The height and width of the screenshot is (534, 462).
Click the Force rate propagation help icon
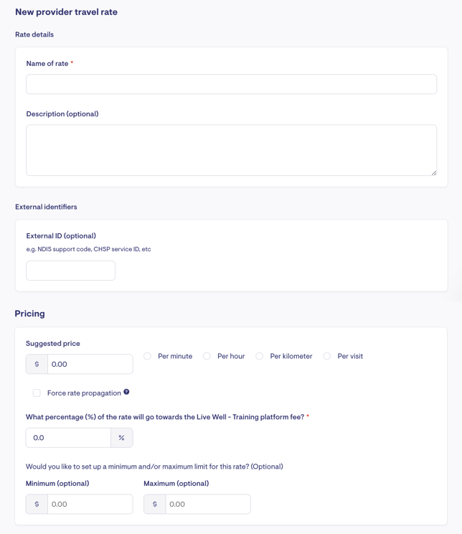tap(126, 392)
